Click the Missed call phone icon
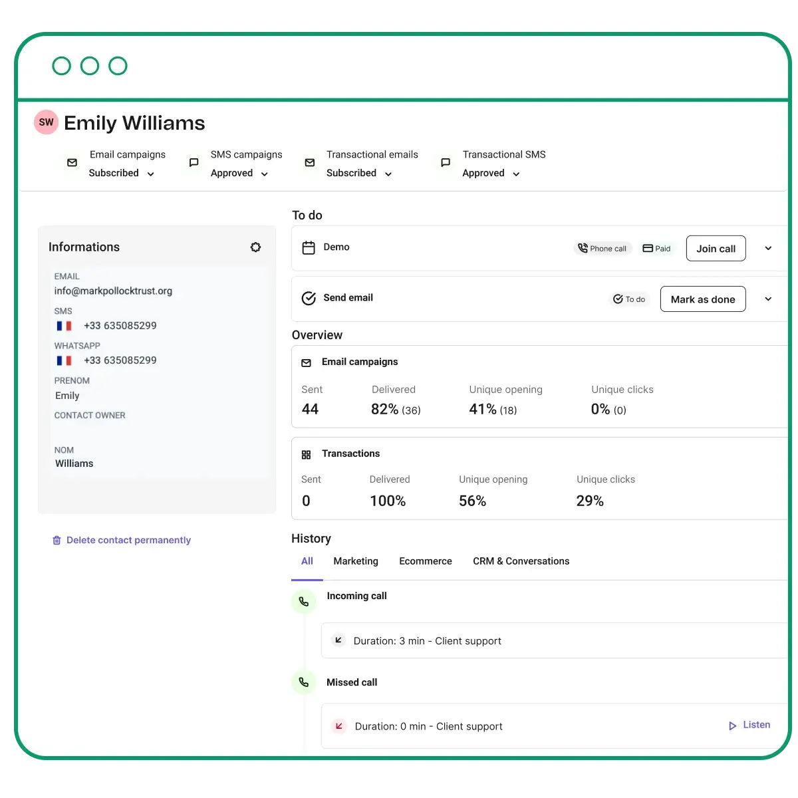The image size is (798, 798). pos(304,682)
